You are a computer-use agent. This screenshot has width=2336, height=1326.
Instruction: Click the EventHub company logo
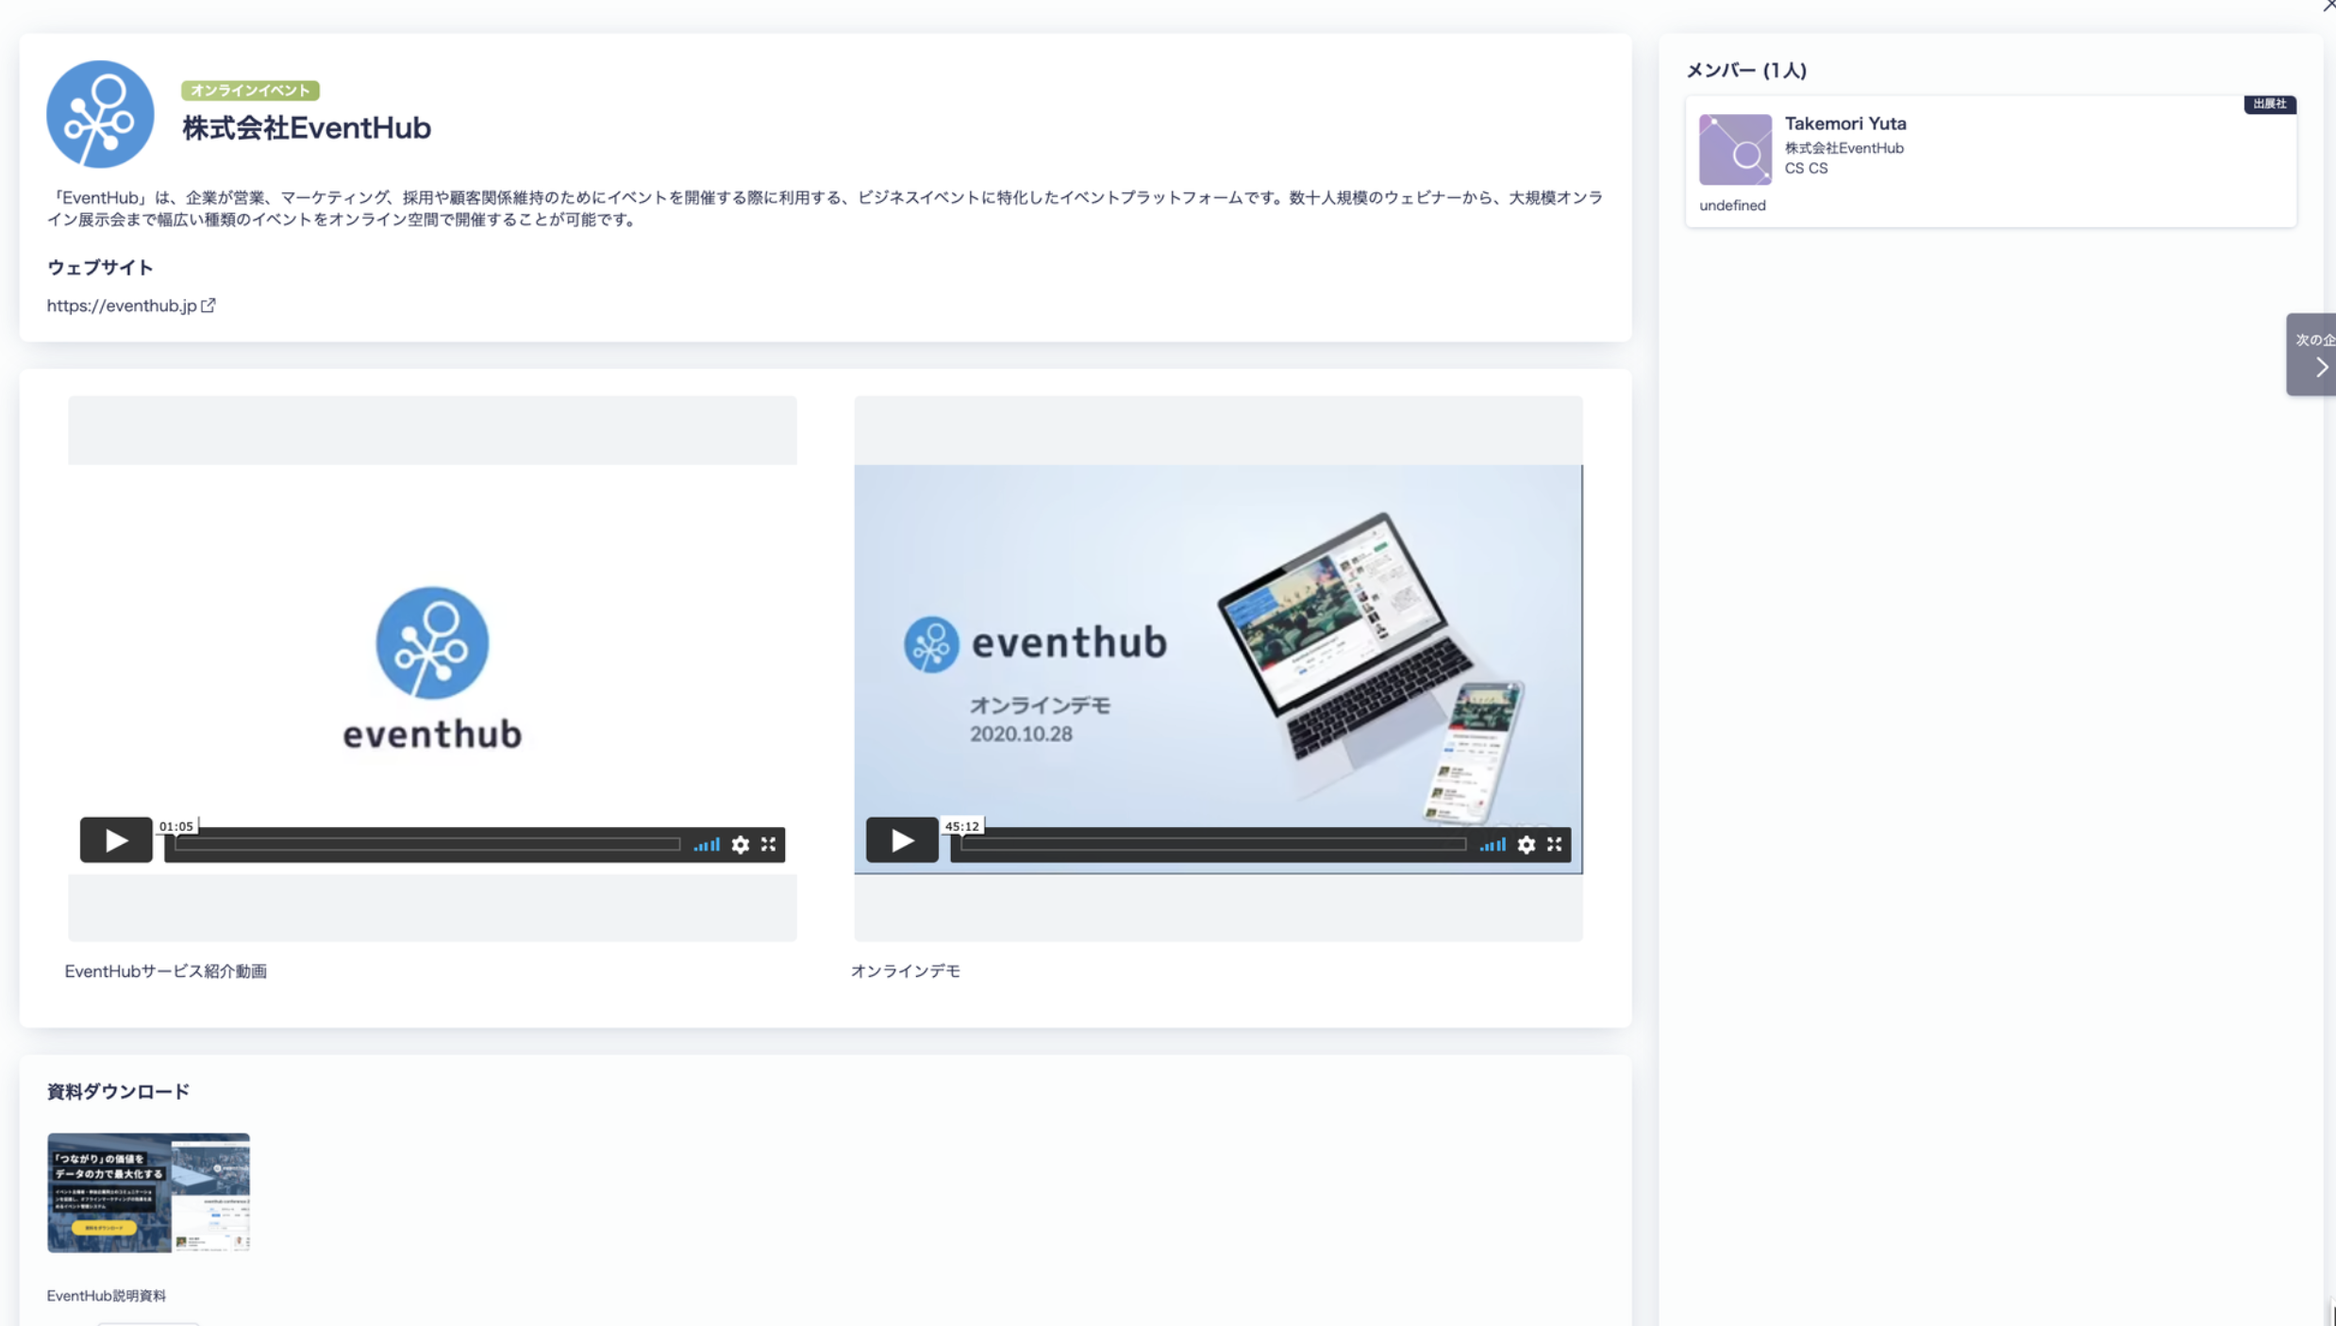point(100,114)
